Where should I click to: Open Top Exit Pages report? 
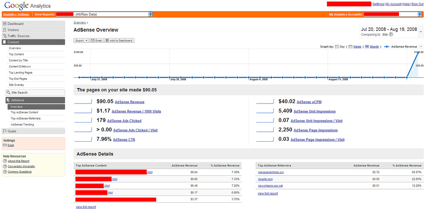tap(17, 79)
